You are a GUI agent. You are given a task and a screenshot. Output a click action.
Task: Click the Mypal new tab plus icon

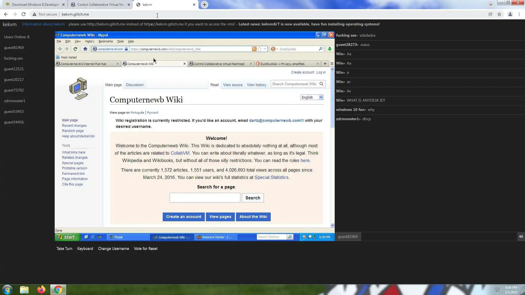[x=325, y=64]
